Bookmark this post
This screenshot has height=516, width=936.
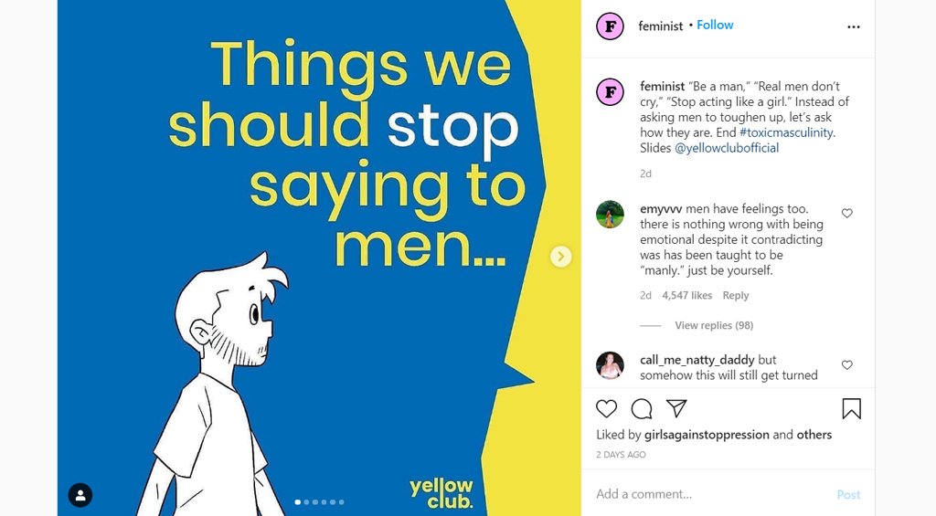tap(851, 408)
